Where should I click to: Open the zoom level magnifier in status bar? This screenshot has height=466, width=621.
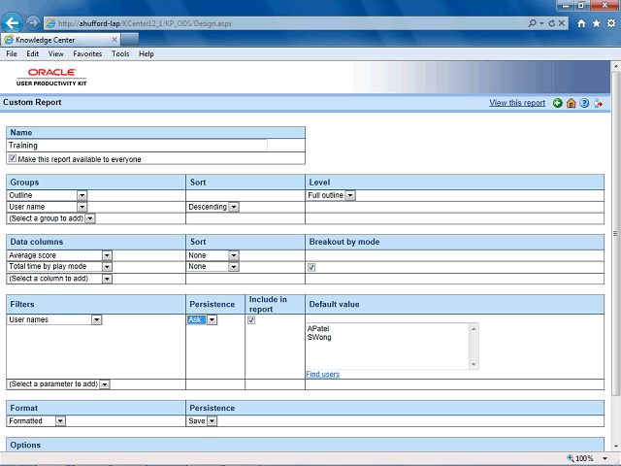(571, 458)
